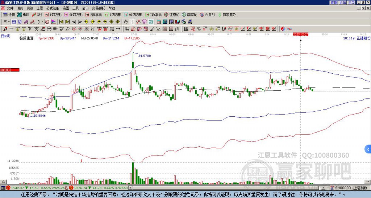The image size is (371, 198).
Task: Launch the 江恩轮 Gann wheel
Action: pyautogui.click(x=172, y=14)
